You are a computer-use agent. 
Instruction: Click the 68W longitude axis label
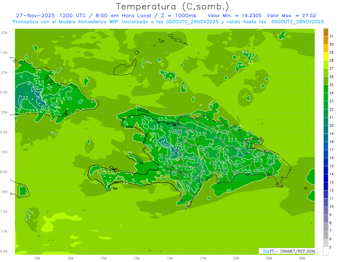coord(302,258)
